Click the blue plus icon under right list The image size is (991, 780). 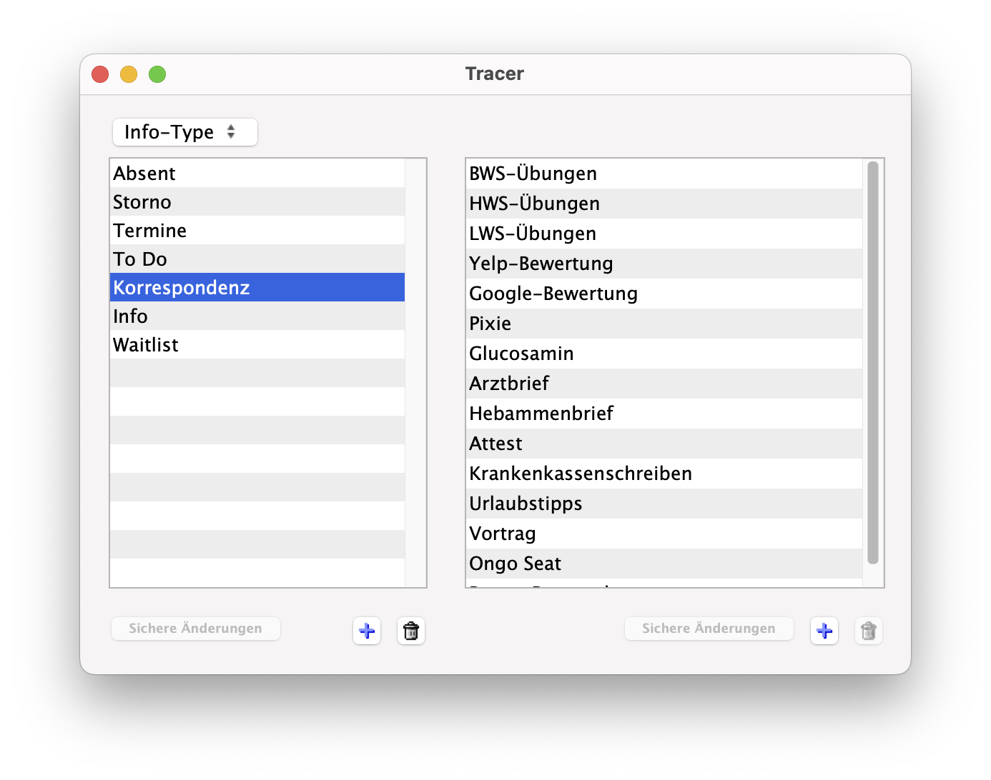(824, 631)
